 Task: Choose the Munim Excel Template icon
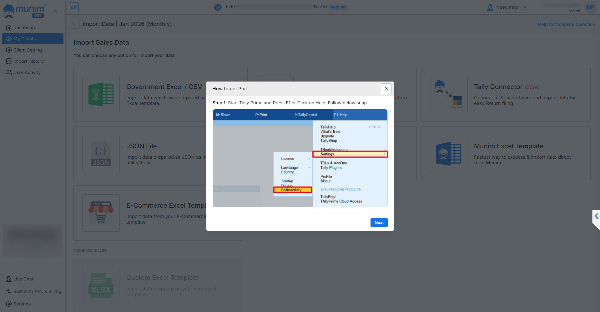tap(449, 154)
